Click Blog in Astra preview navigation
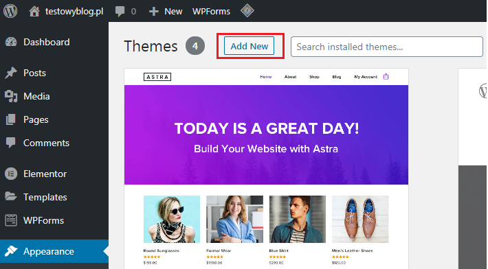The width and height of the screenshot is (488, 269). click(337, 77)
